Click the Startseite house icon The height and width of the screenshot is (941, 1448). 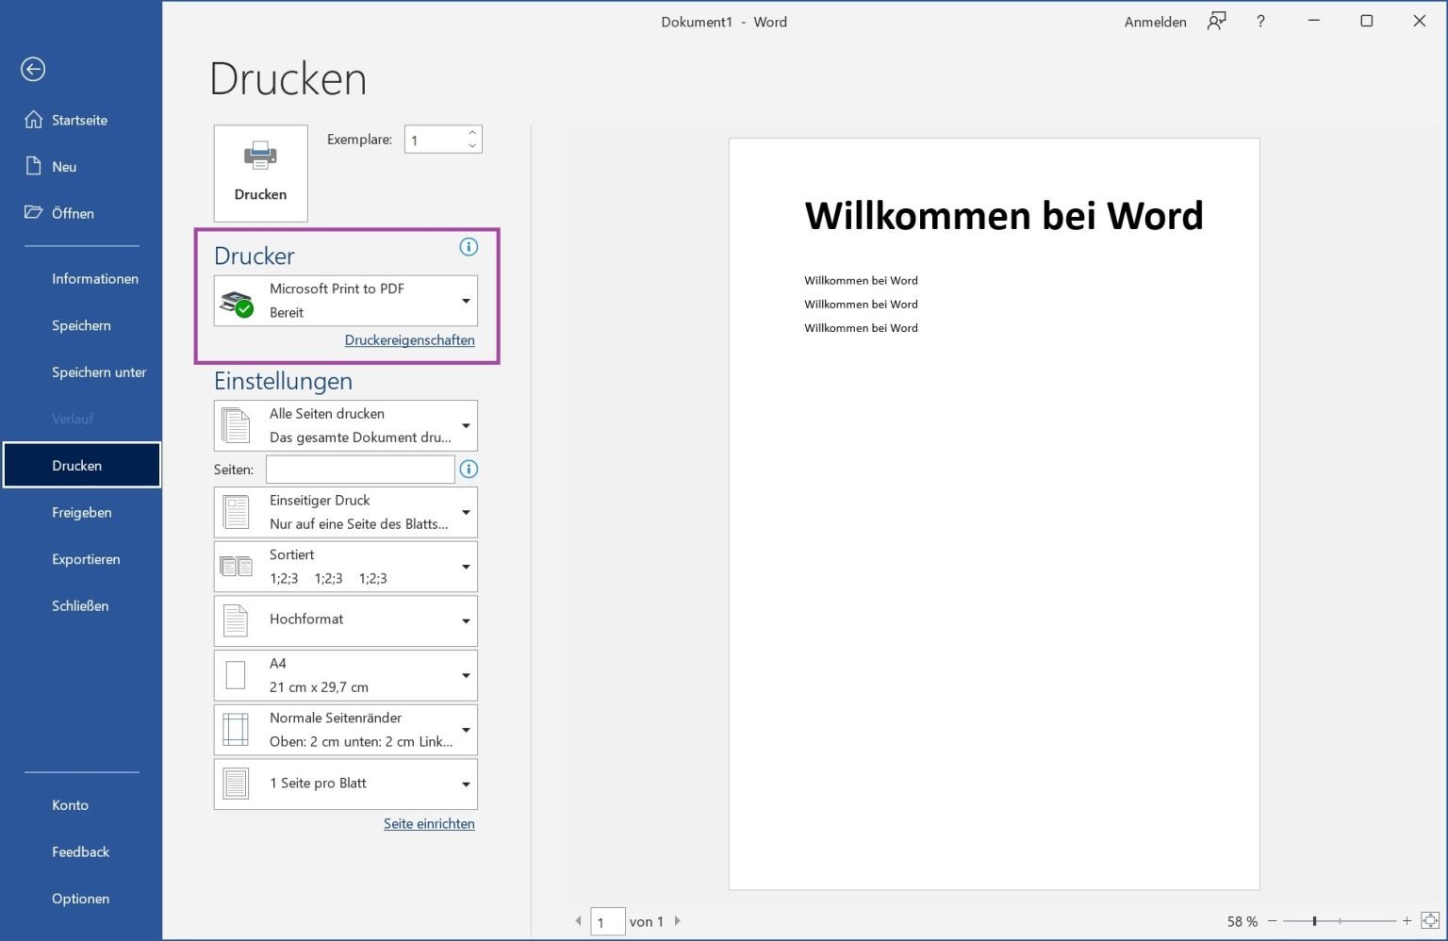[x=34, y=120]
